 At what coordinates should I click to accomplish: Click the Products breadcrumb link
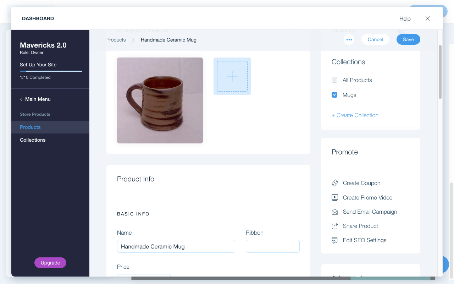click(x=116, y=40)
